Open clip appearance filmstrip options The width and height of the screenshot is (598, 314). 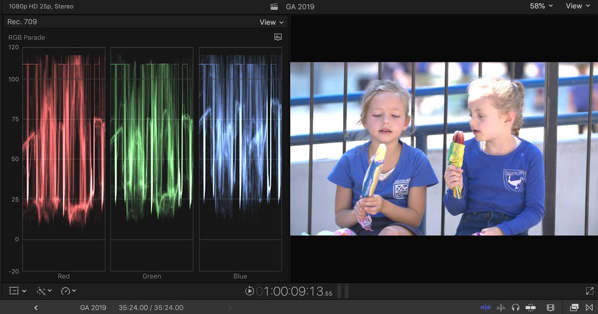tap(551, 308)
